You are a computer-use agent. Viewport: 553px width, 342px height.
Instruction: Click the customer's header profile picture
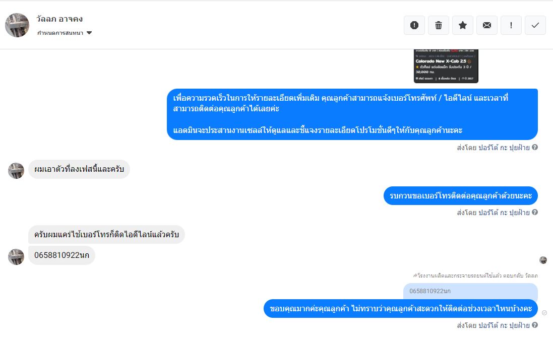point(17,25)
